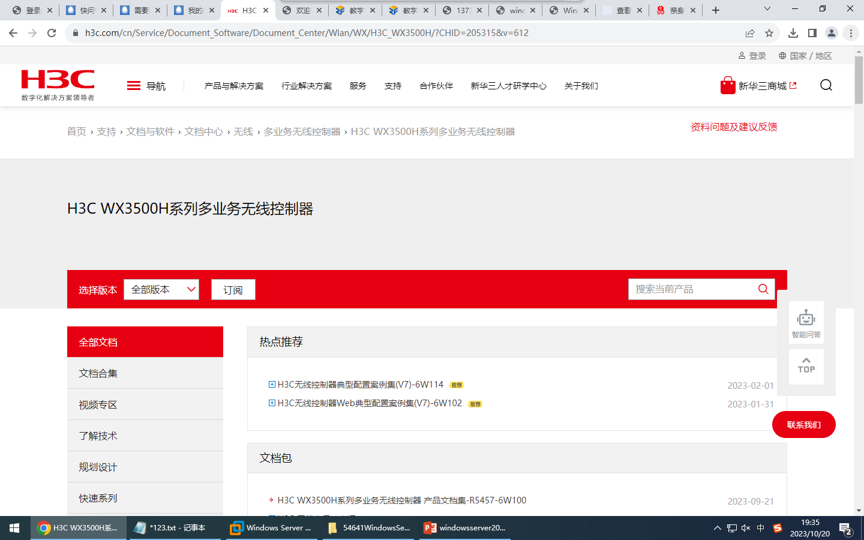The image size is (864, 540).
Task: Open the Chrome profile avatar
Action: 832,33
